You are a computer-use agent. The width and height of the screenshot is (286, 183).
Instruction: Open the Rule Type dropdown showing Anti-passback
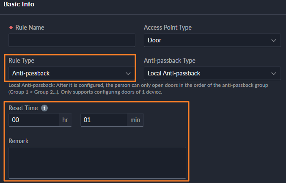point(68,73)
